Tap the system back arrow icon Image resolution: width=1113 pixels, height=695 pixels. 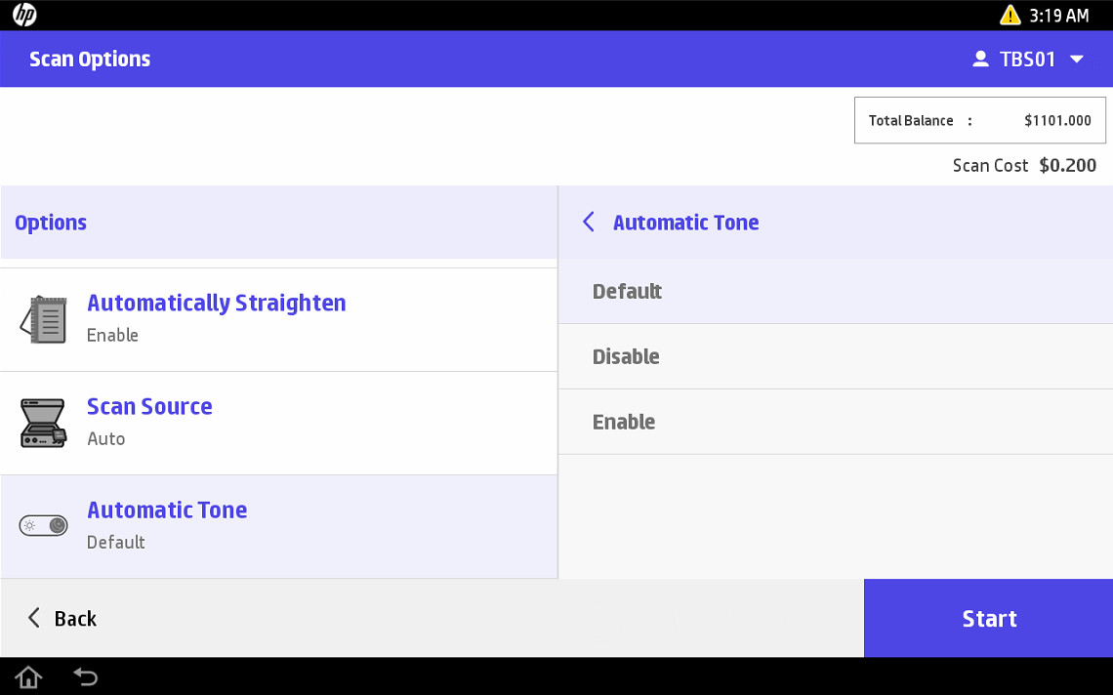click(x=86, y=676)
